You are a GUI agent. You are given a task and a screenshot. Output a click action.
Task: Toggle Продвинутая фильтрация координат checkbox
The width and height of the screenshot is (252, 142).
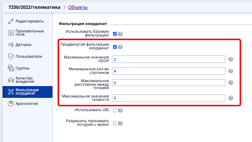[x=115, y=47]
